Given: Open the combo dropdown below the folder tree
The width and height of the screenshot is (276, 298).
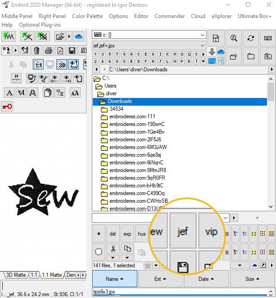Looking at the screenshot, I should tap(226, 218).
